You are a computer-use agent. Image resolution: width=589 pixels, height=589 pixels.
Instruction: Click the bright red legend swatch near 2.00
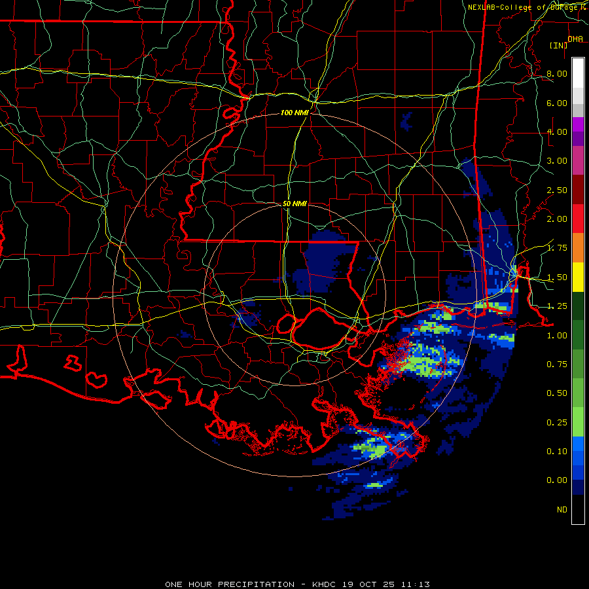click(578, 219)
